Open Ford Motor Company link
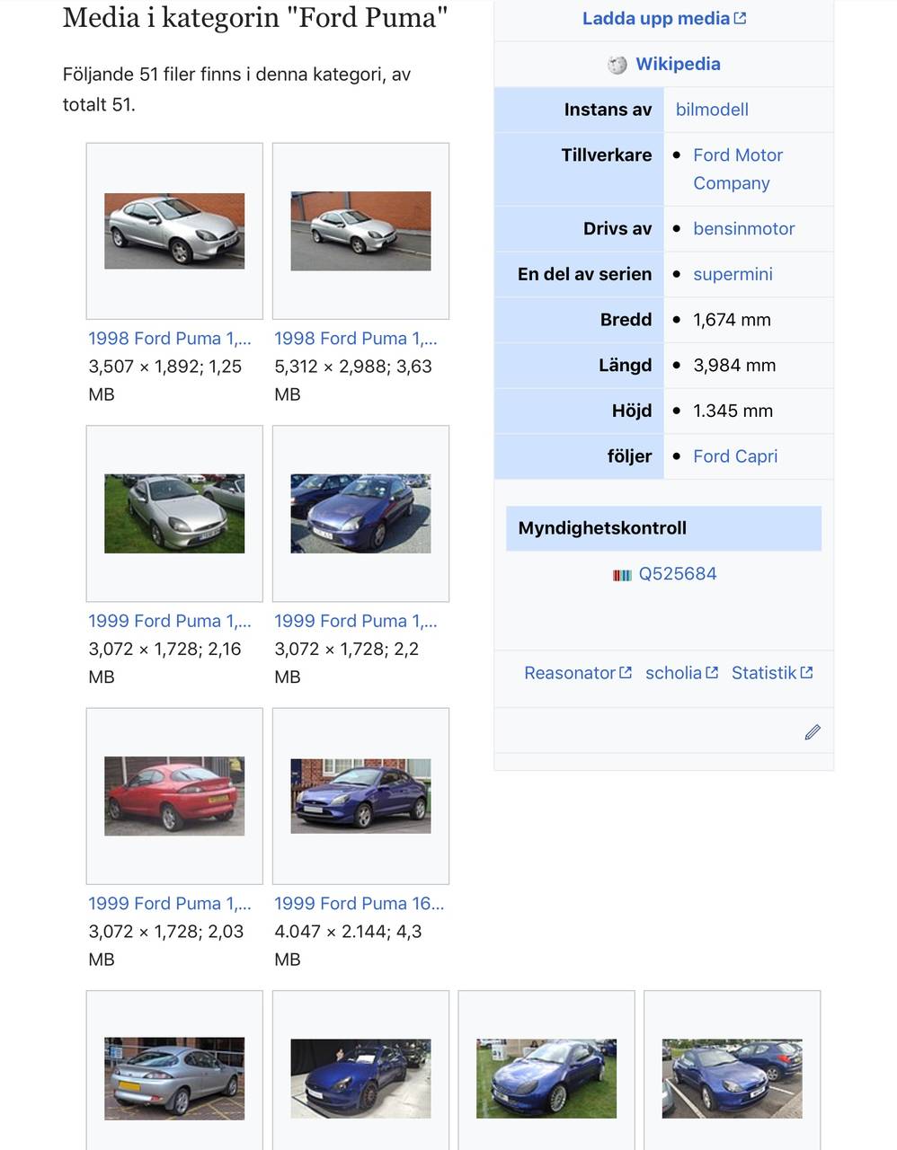Image resolution: width=897 pixels, height=1150 pixels. (x=738, y=169)
